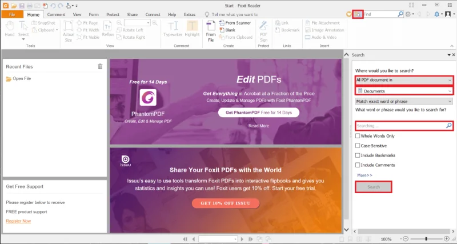Delete recent files with the trash icon
The width and height of the screenshot is (457, 244).
click(101, 66)
